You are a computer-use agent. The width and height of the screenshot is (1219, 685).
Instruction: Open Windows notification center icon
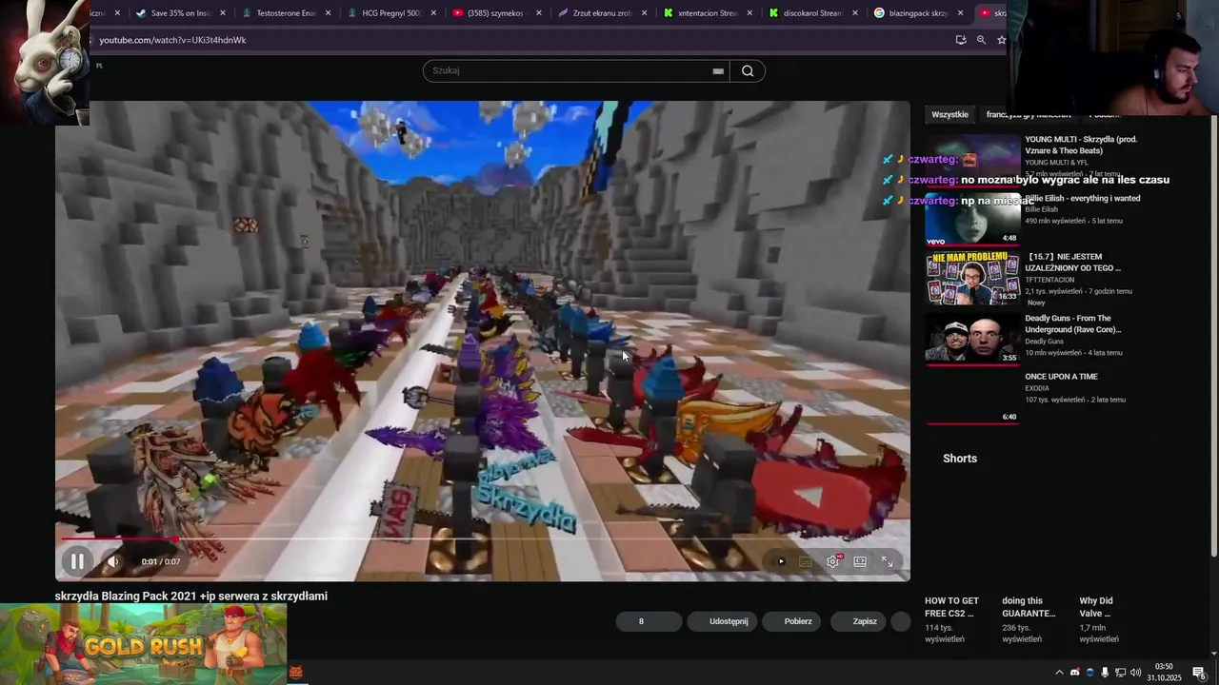click(1199, 673)
